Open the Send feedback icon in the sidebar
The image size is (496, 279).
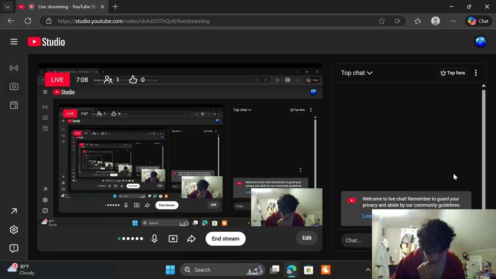(x=14, y=248)
